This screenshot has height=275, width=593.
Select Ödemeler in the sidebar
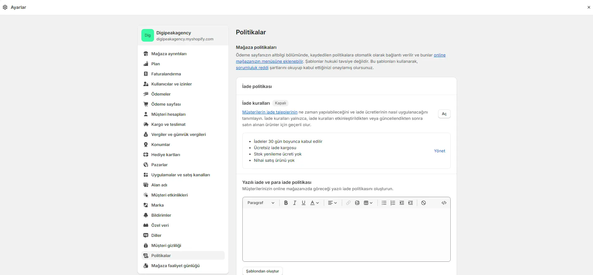pyautogui.click(x=183, y=94)
